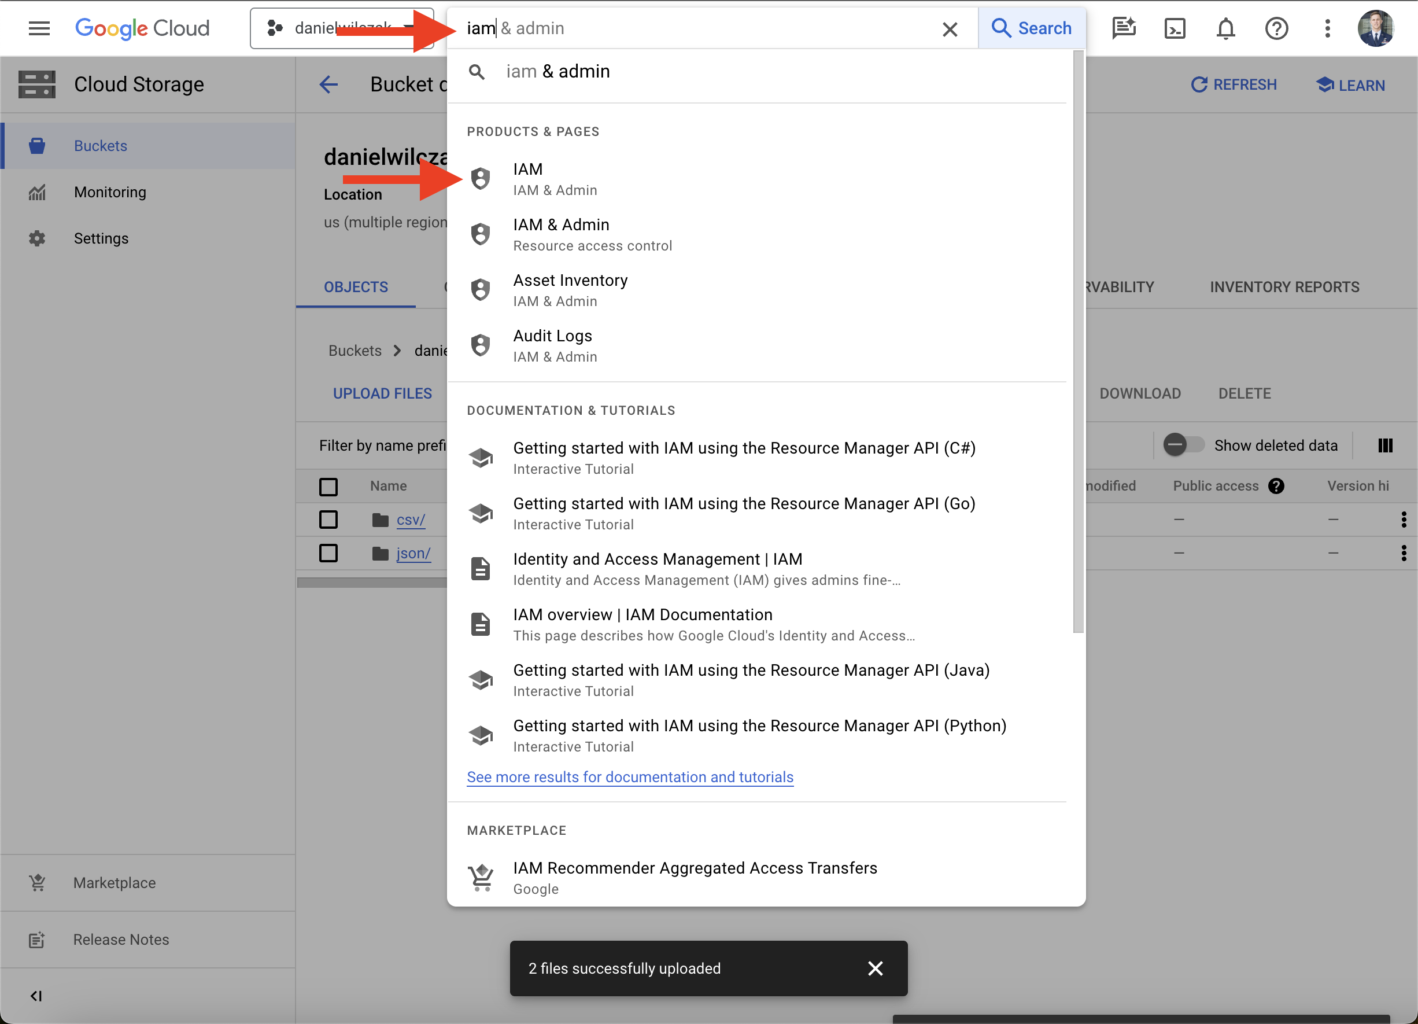Open Settings in the sidebar
Viewport: 1418px width, 1024px height.
tap(149, 238)
